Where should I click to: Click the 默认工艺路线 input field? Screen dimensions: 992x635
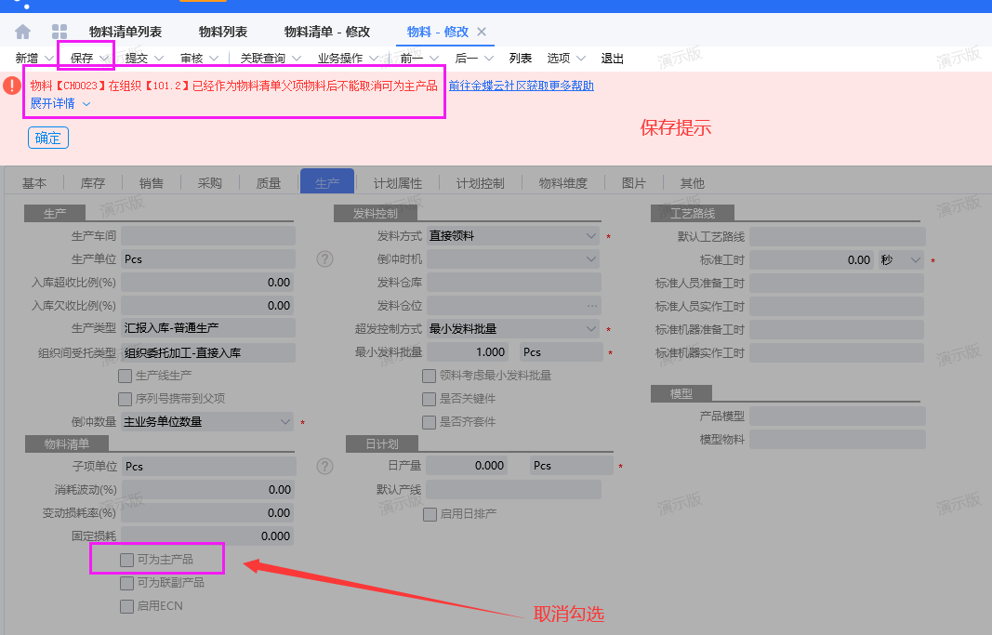(838, 236)
